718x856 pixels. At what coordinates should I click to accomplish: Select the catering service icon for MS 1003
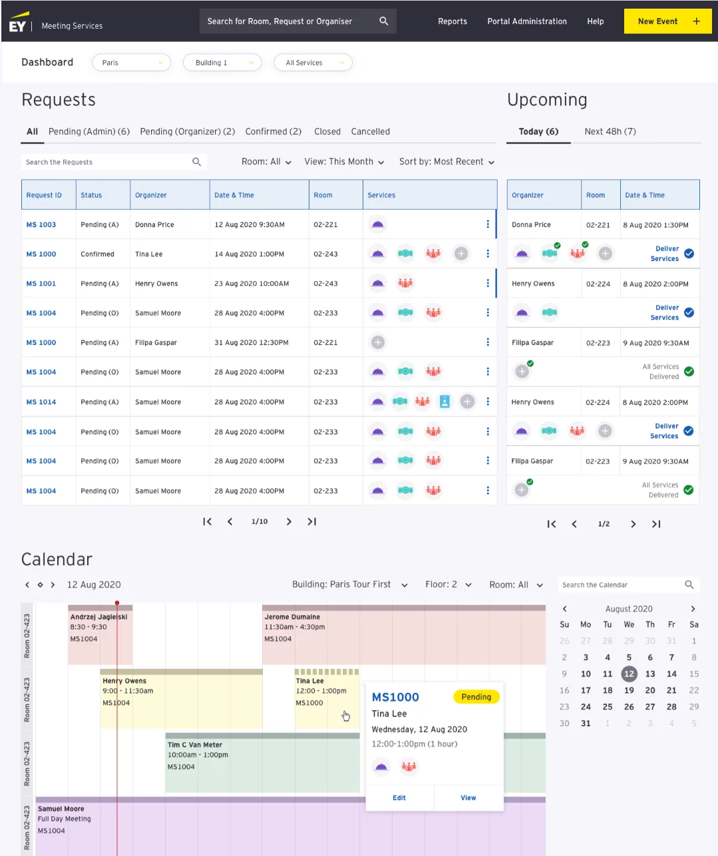coord(377,224)
